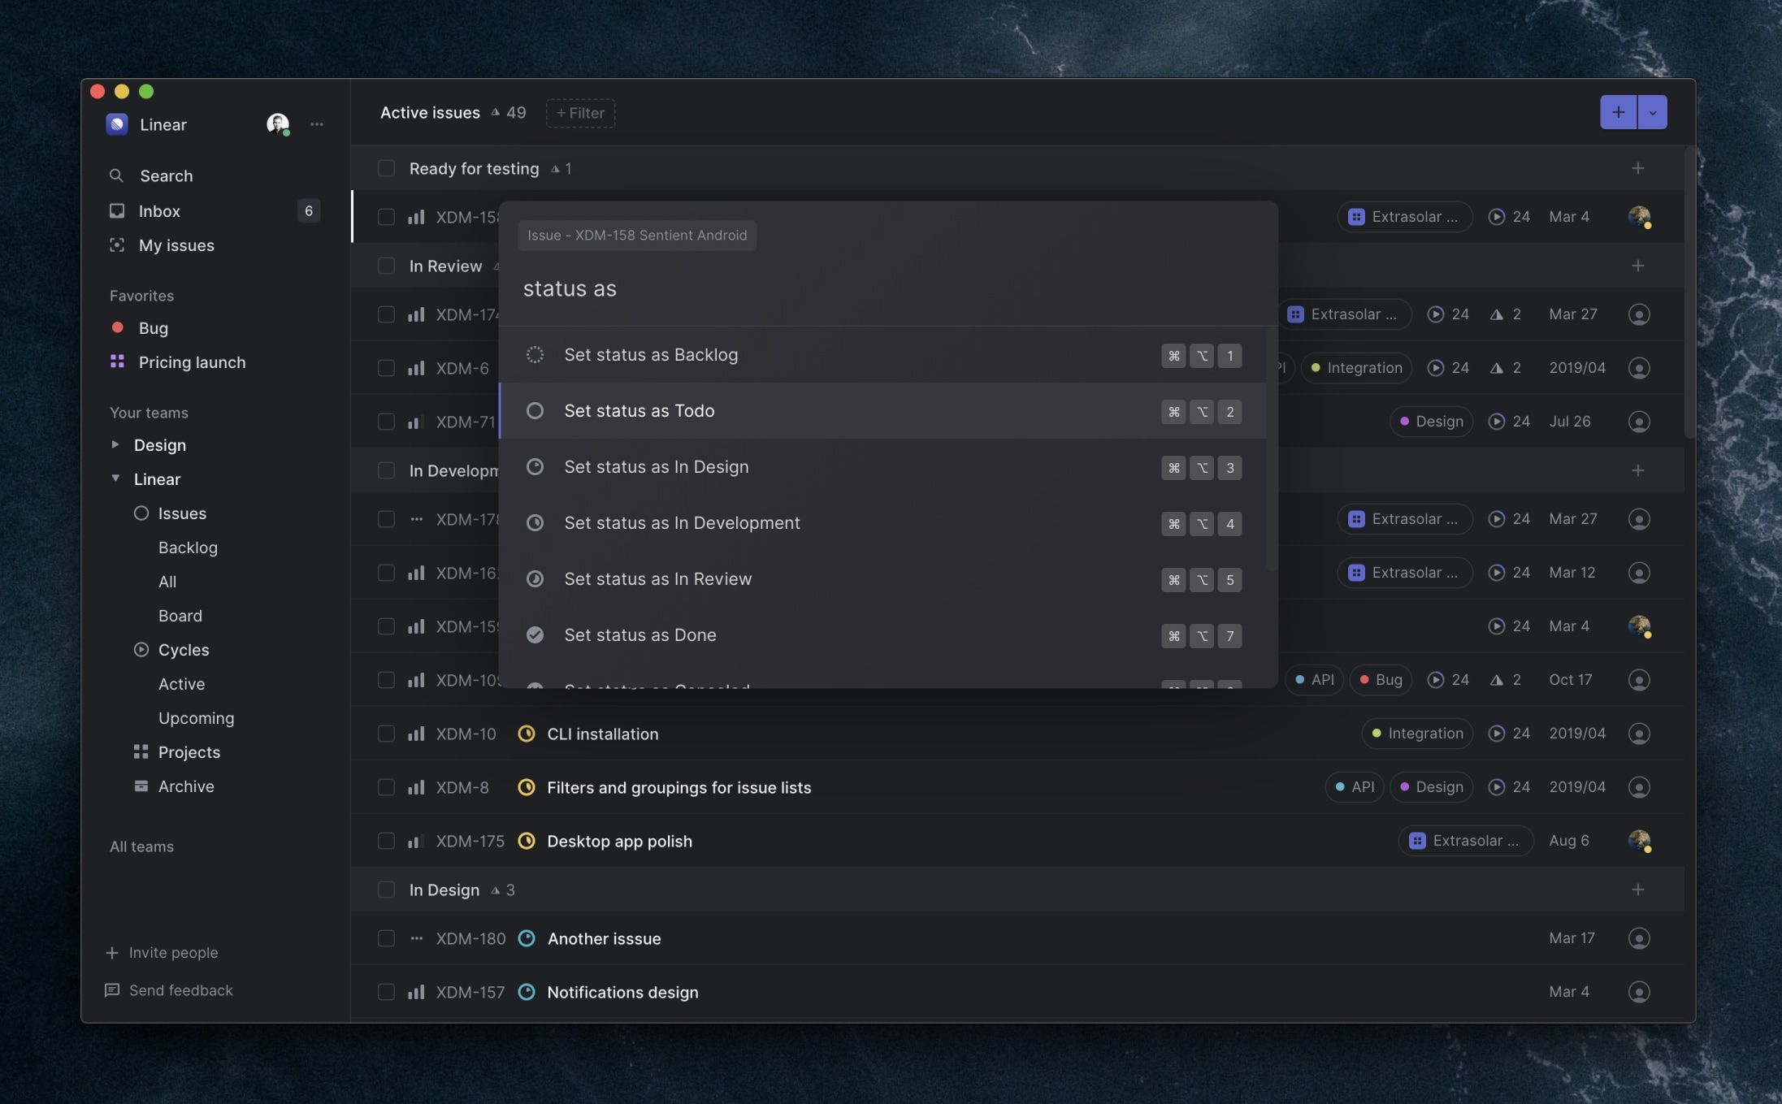Check the box beside XDM-180 Another isssue
1782x1104 pixels.
click(386, 938)
